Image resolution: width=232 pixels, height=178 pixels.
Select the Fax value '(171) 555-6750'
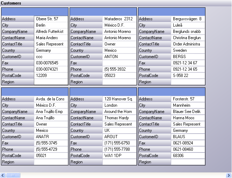point(119,143)
